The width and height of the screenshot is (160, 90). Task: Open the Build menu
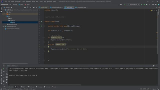33,2
